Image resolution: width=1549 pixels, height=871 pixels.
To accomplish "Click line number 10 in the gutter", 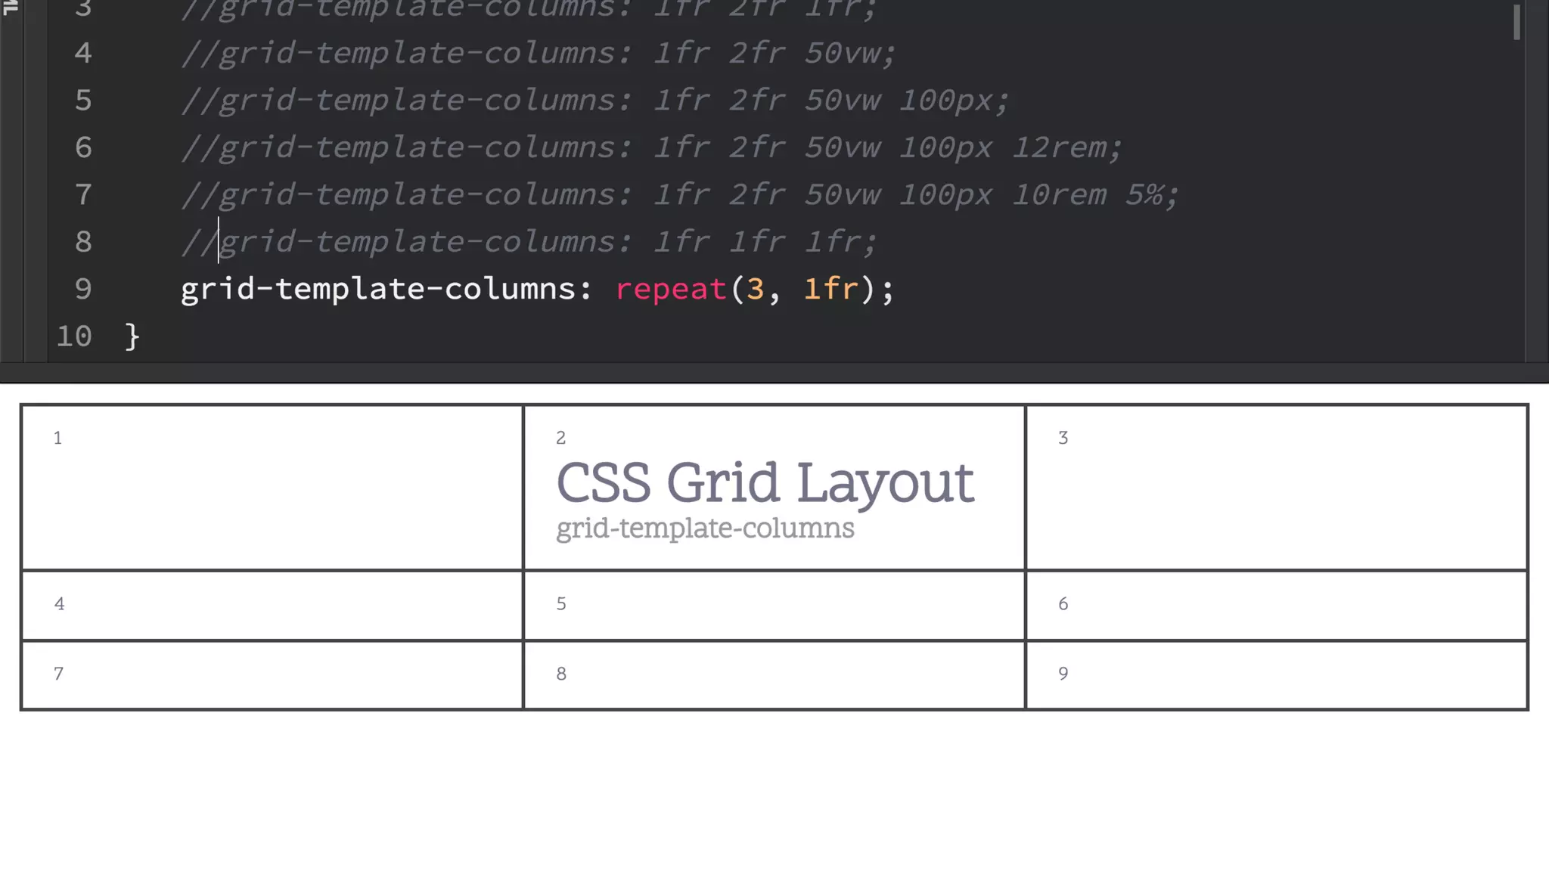I will point(74,336).
